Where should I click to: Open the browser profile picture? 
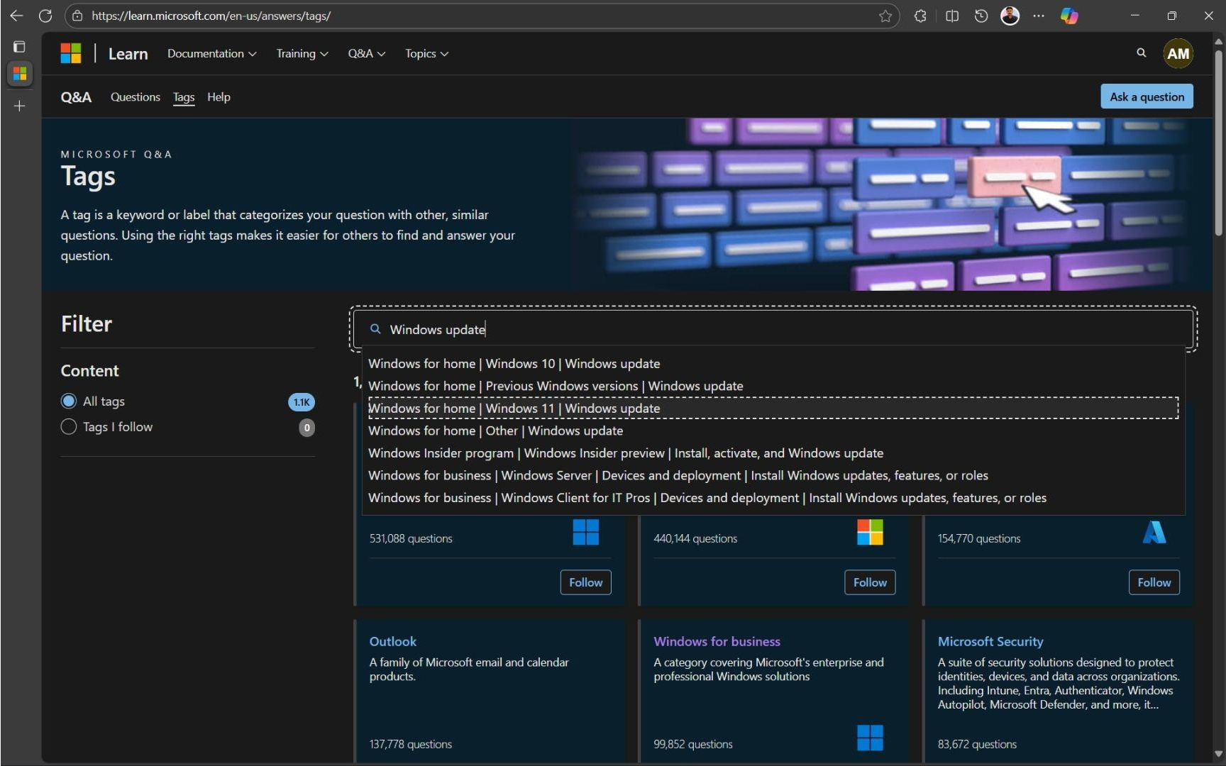coord(1010,16)
